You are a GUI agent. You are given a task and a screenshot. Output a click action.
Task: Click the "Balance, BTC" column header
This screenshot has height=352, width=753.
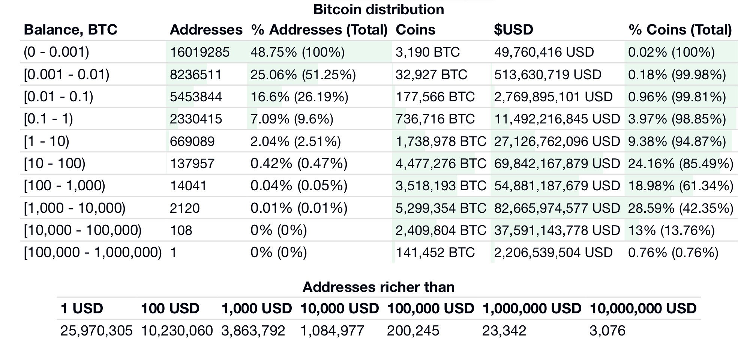(x=70, y=30)
